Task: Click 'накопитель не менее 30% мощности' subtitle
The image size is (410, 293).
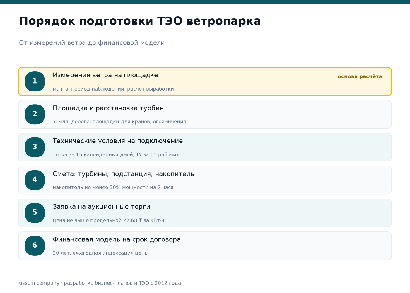Action: tap(113, 187)
